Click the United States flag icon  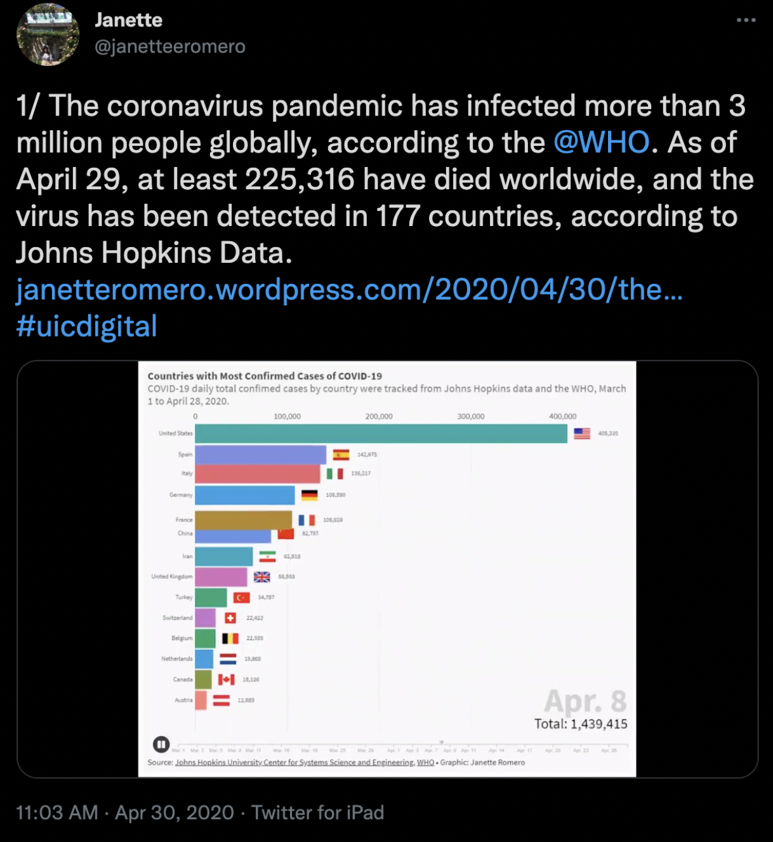click(x=582, y=433)
